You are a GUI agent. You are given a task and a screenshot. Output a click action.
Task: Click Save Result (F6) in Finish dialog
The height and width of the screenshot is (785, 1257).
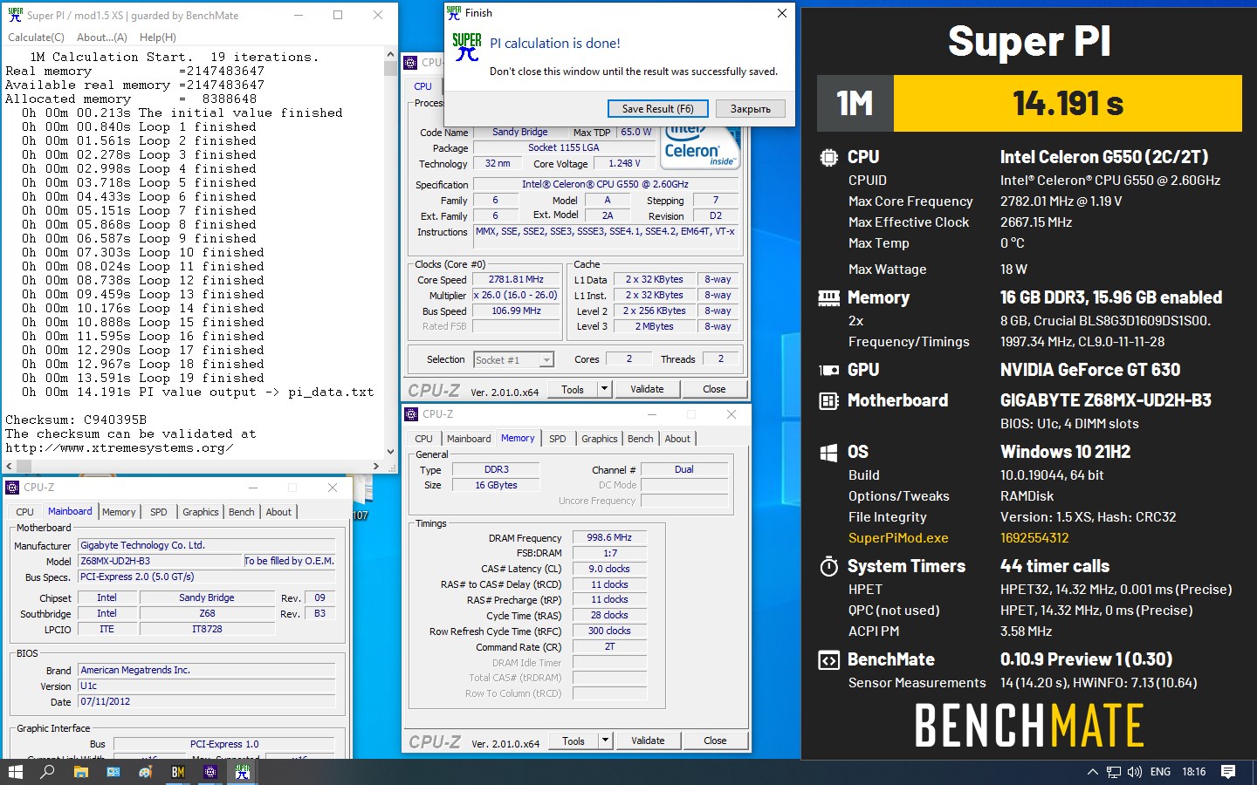point(657,109)
